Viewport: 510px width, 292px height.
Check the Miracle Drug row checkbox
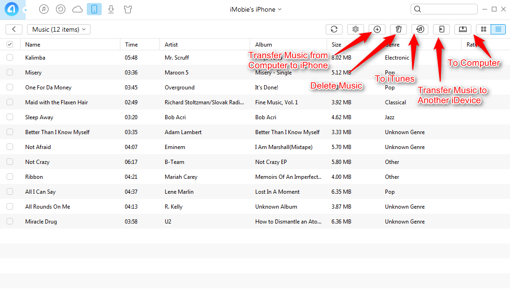tap(10, 221)
